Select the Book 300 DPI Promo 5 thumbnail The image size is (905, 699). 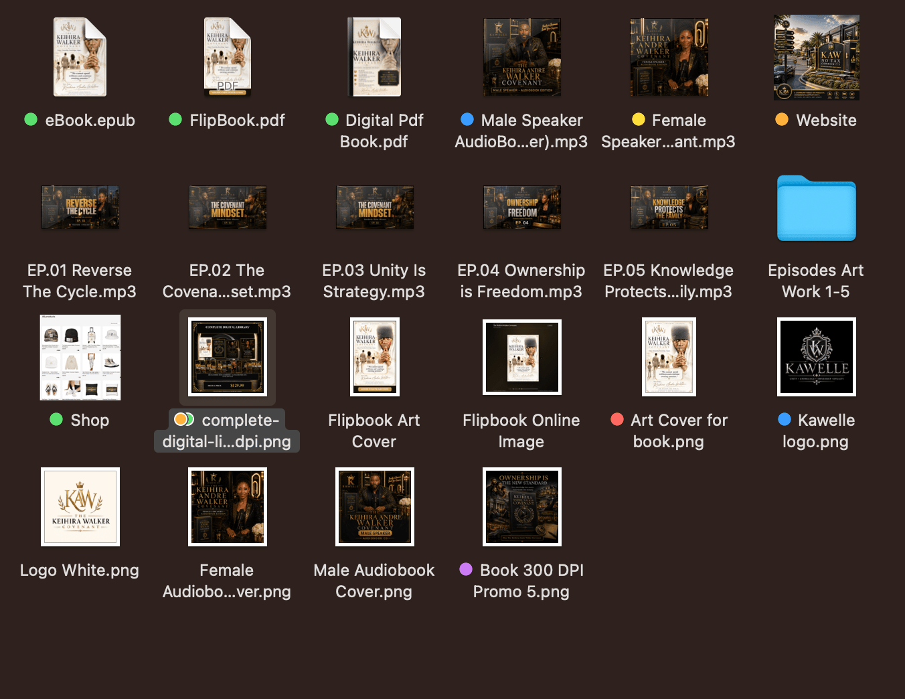point(522,507)
